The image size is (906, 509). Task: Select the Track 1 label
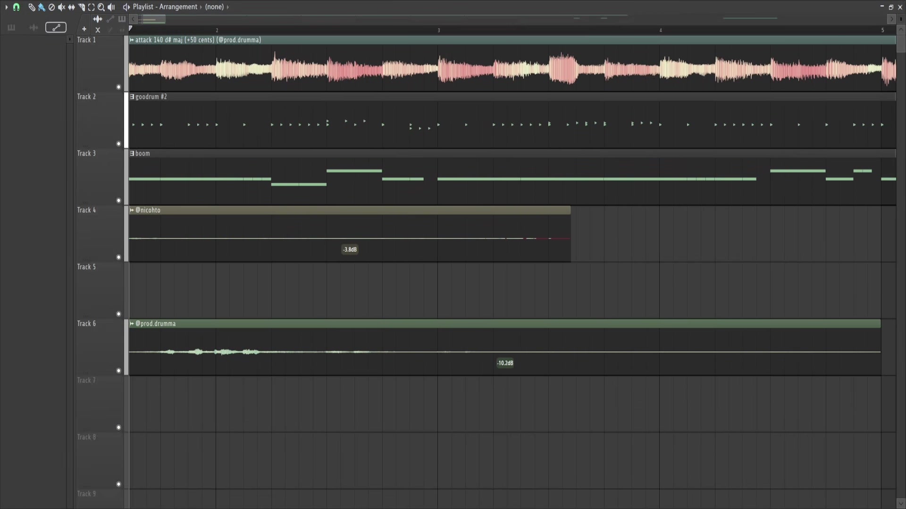(x=86, y=40)
